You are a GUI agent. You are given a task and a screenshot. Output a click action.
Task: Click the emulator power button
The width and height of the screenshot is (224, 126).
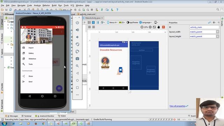click(77, 22)
